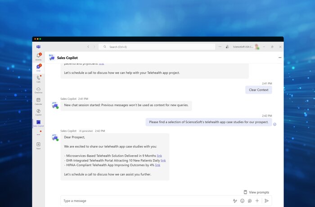315x207 pixels.
Task: Open the Chat sidebar item
Action: point(38,68)
